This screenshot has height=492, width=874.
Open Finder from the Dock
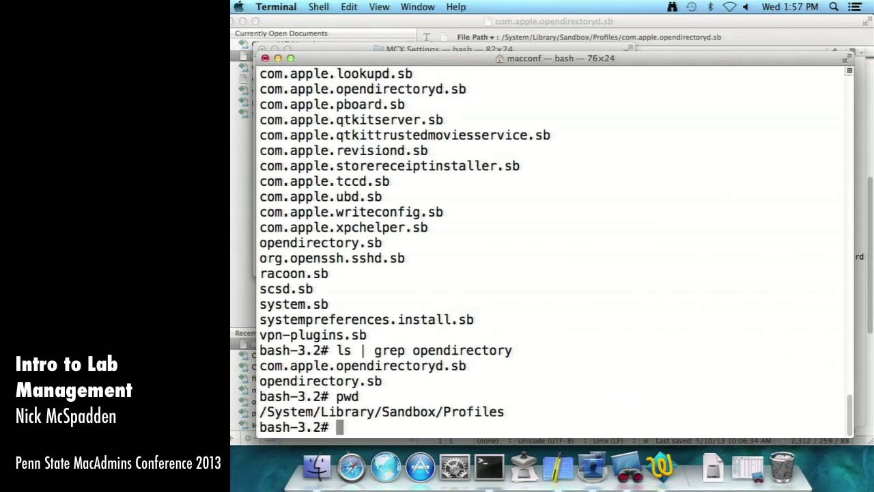[317, 467]
